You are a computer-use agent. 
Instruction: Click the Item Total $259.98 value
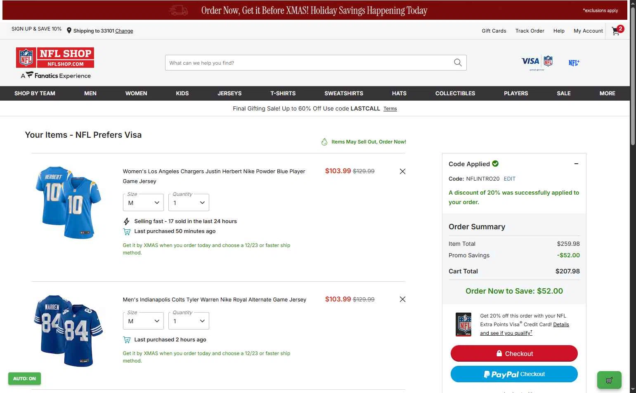[568, 244]
